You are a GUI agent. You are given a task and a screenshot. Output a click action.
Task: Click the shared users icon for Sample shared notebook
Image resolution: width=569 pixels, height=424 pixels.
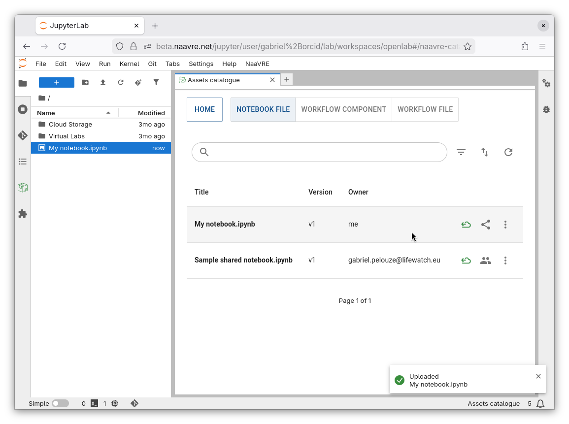point(486,261)
